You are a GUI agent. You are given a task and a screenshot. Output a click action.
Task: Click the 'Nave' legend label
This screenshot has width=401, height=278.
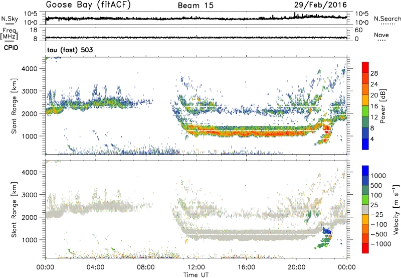tap(381, 35)
